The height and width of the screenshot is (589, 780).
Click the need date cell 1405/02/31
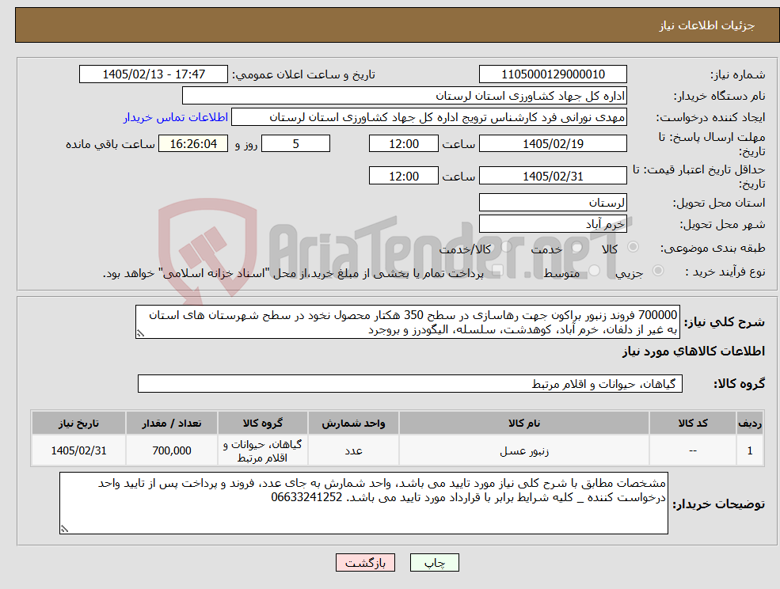[78, 450]
